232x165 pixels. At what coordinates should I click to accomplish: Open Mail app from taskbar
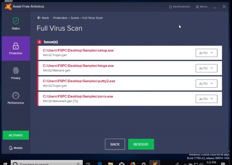click(122, 163)
